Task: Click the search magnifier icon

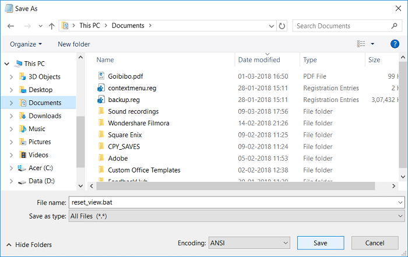Action: pos(396,26)
